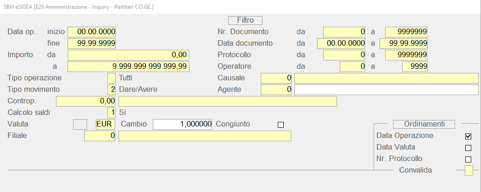Edit the Cambio rate field
This screenshot has width=481, height=192.
tap(183, 124)
